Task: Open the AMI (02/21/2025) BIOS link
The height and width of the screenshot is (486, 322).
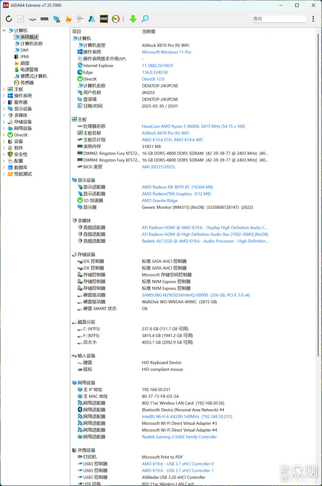Action: tap(158, 167)
